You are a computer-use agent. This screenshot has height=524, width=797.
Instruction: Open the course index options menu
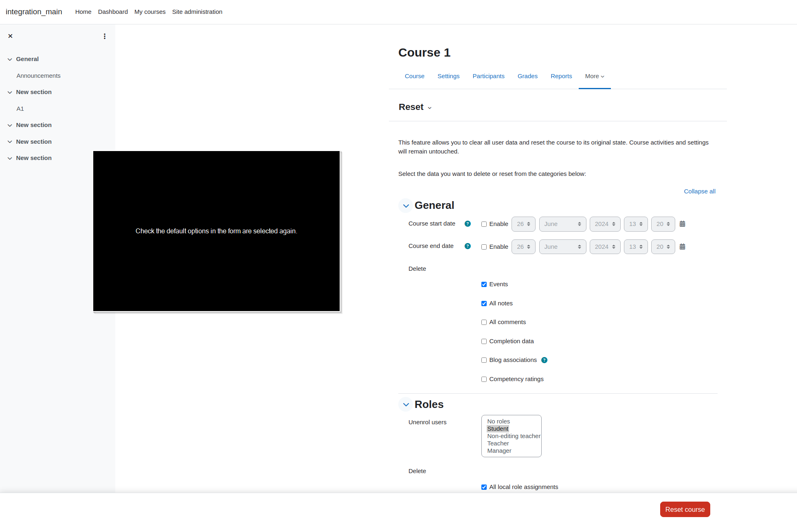(x=105, y=36)
